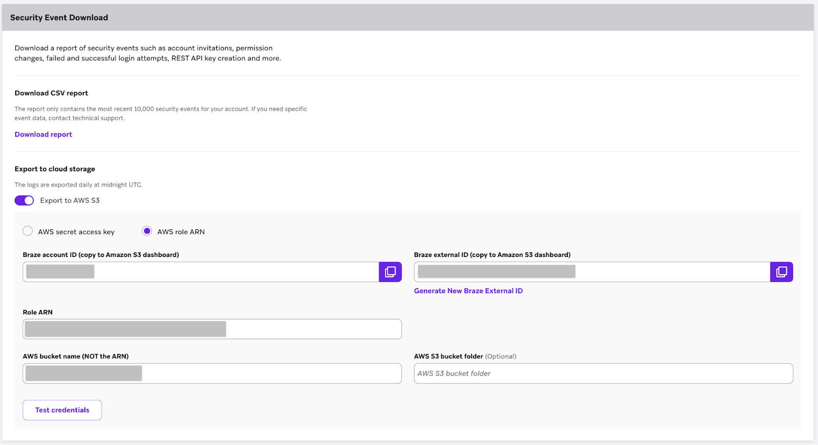Click the Download CSV report heading
The width and height of the screenshot is (818, 445).
(x=51, y=93)
